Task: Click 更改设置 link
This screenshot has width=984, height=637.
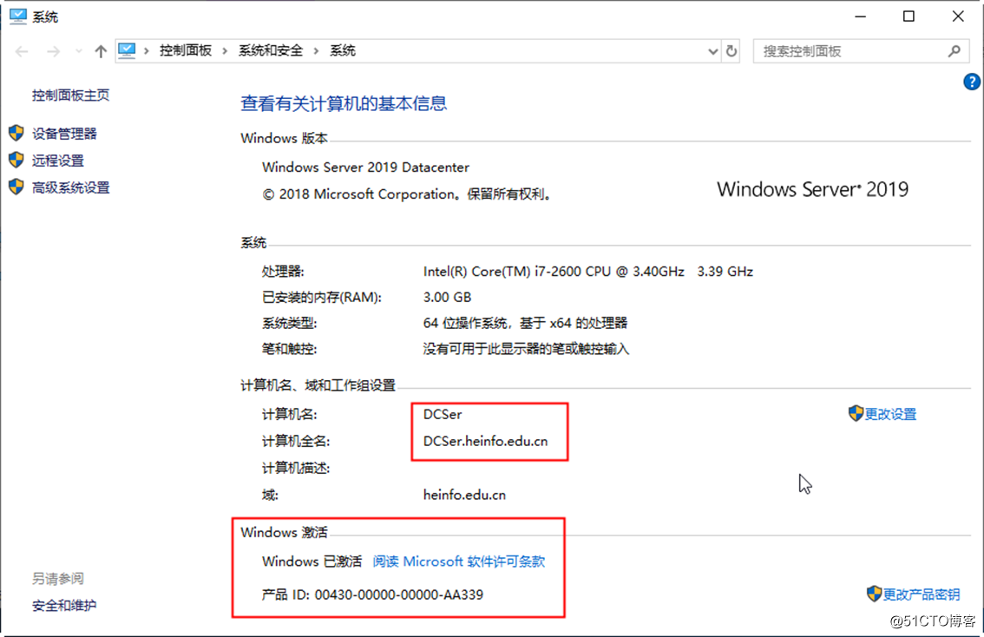Action: point(890,414)
